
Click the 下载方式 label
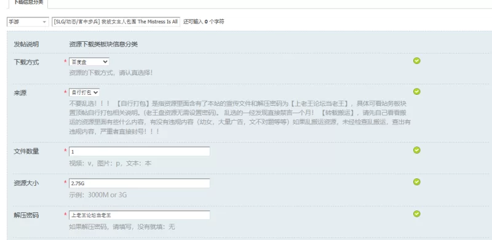(x=26, y=62)
